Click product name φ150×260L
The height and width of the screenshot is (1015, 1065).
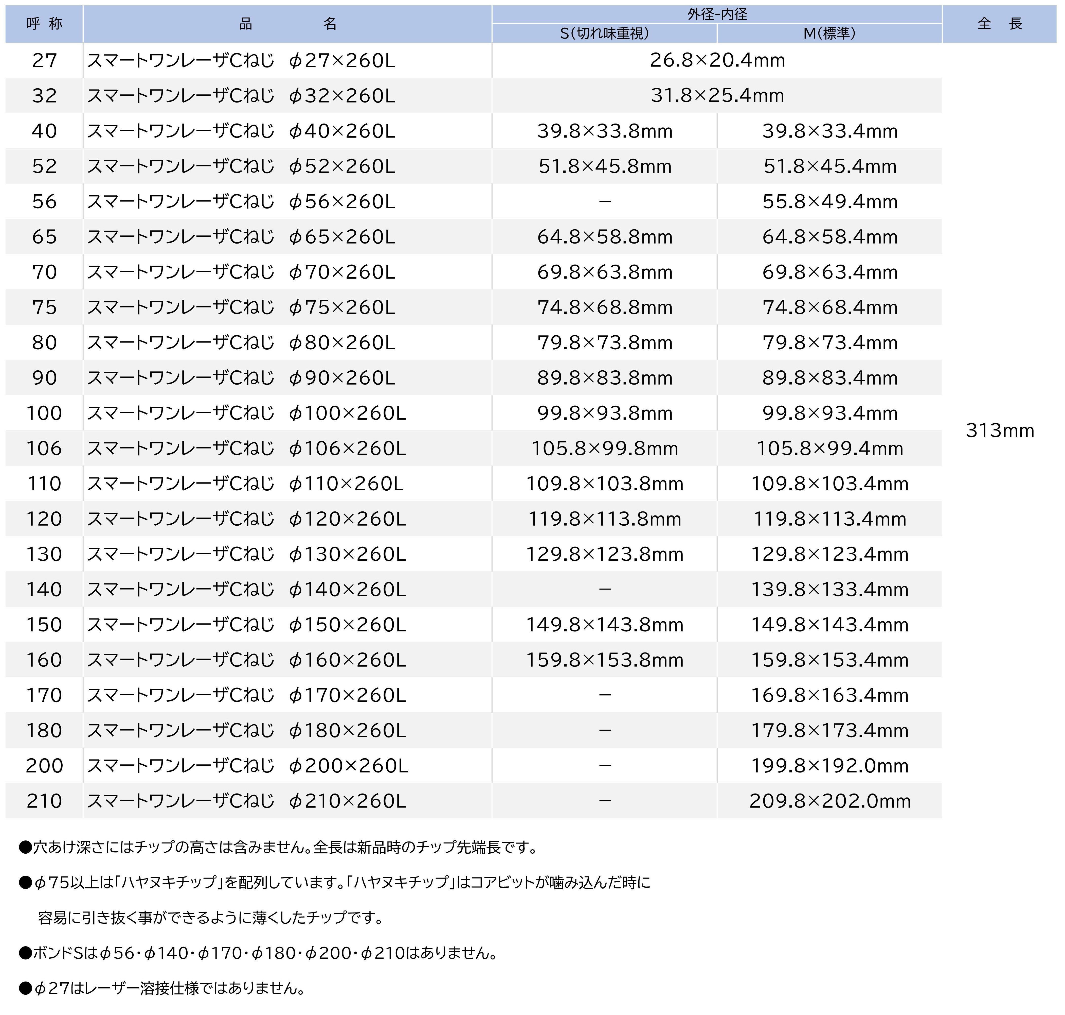tap(246, 624)
